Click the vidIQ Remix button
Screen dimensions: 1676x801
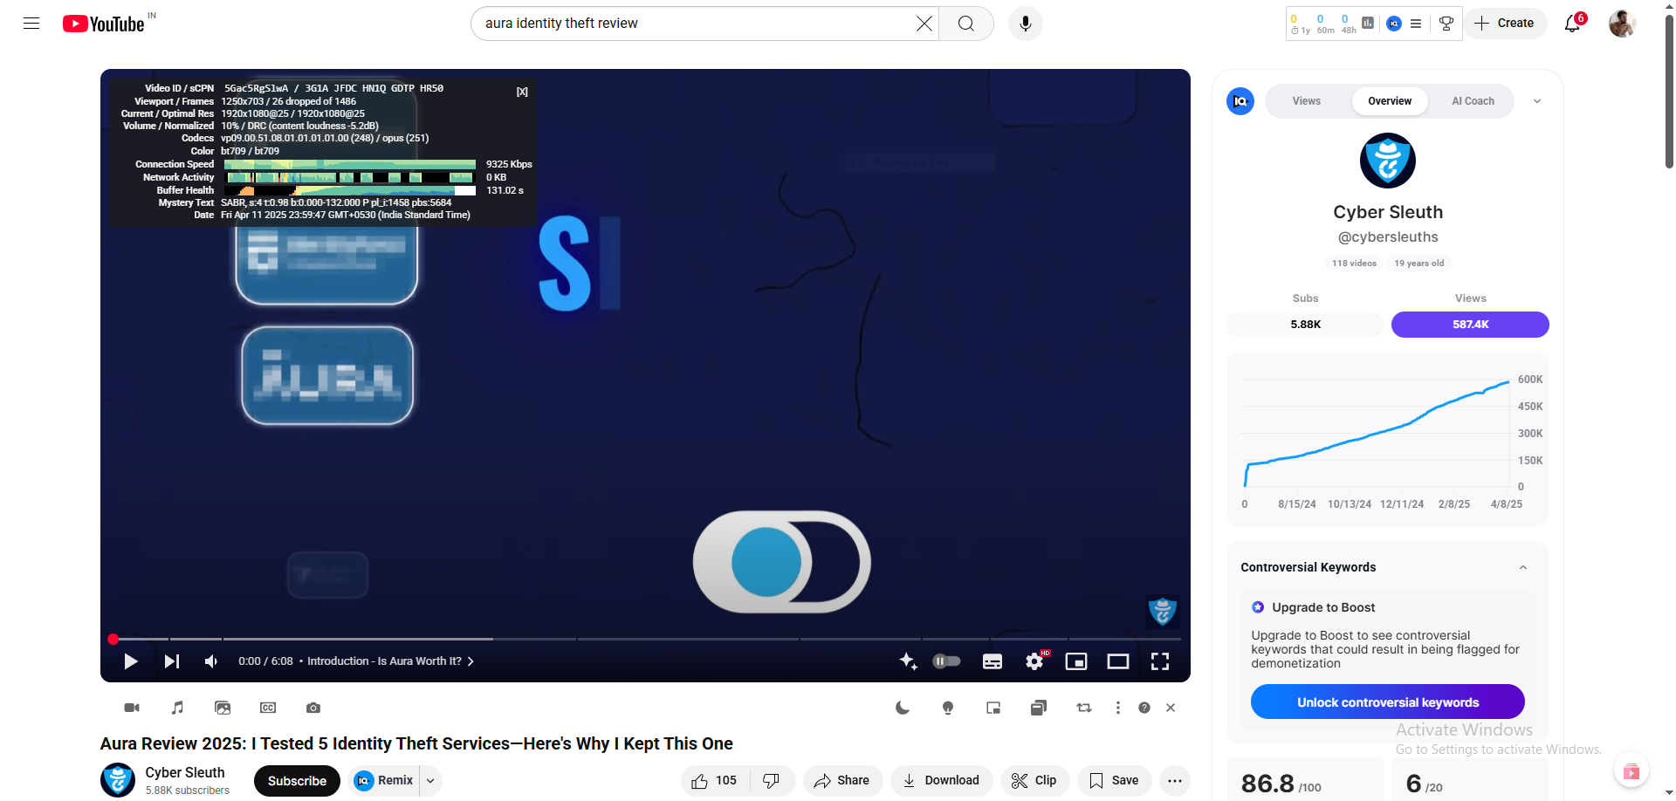coord(384,780)
